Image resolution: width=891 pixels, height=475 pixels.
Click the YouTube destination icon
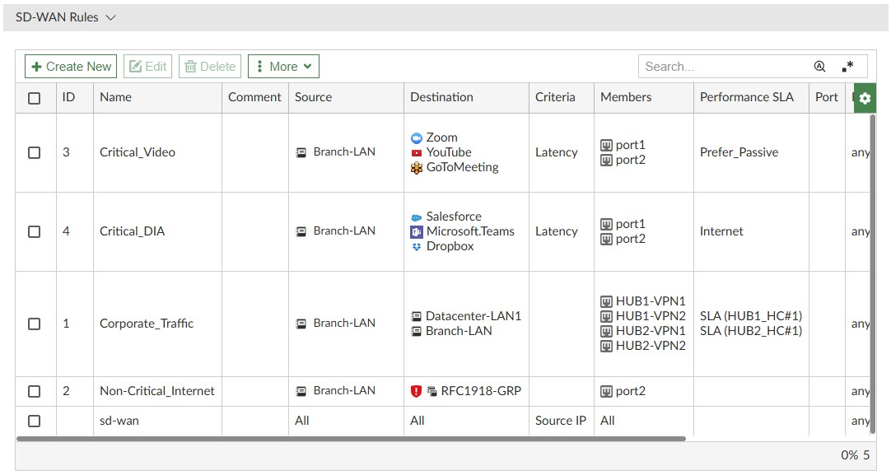pyautogui.click(x=416, y=152)
